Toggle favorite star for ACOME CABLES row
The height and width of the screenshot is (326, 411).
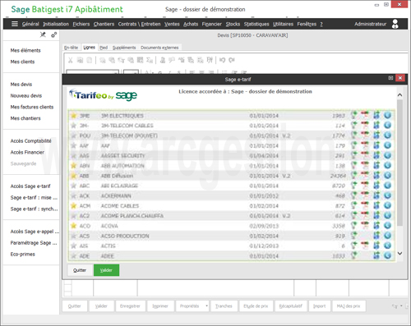(73, 206)
